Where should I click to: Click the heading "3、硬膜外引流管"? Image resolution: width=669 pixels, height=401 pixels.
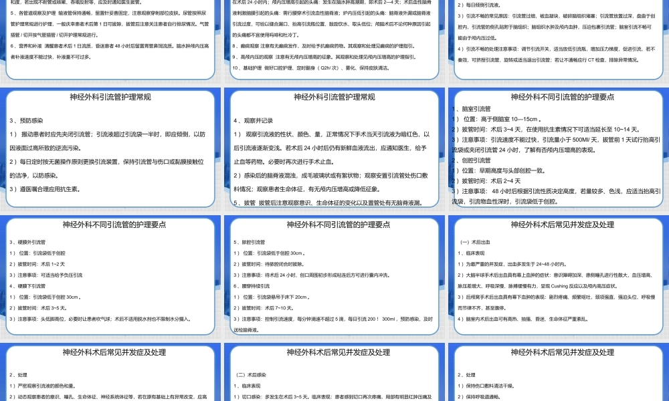pyautogui.click(x=27, y=242)
